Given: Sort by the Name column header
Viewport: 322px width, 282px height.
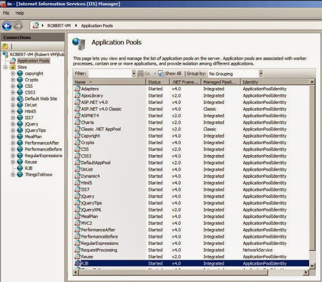Looking at the screenshot, I should [109, 82].
